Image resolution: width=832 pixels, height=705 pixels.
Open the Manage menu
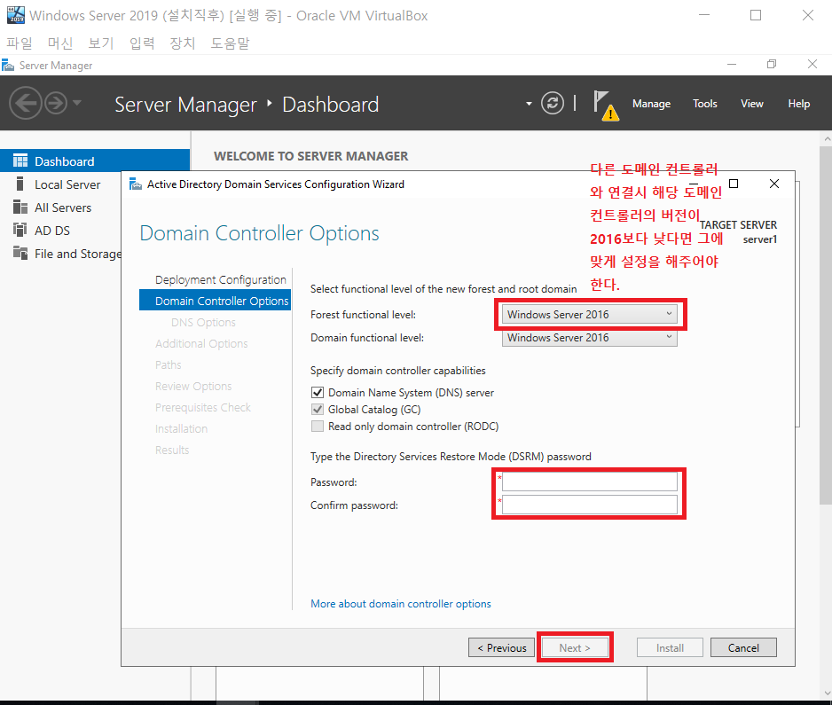[651, 104]
